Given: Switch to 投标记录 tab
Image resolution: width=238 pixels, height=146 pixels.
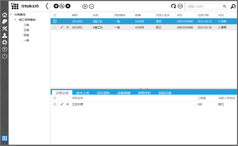Looking at the screenshot, I should (x=165, y=93).
